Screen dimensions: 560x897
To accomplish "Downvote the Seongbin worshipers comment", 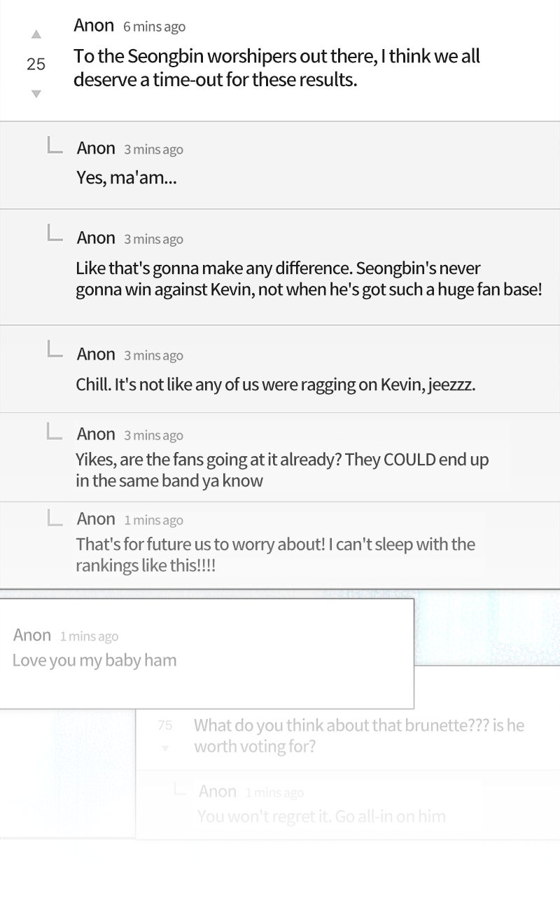I will pos(36,94).
